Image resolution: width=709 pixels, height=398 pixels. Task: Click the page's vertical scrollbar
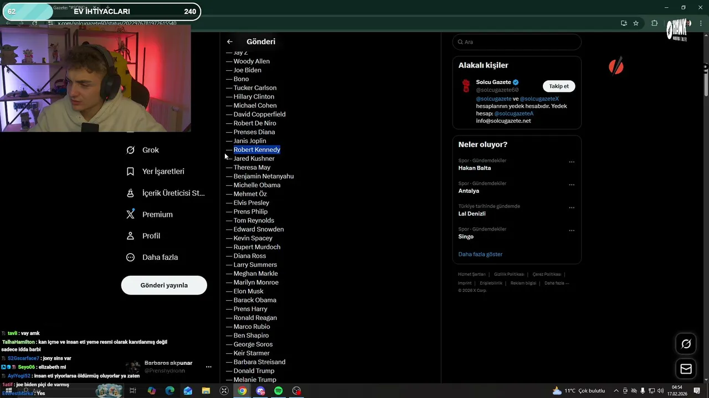pos(706,83)
